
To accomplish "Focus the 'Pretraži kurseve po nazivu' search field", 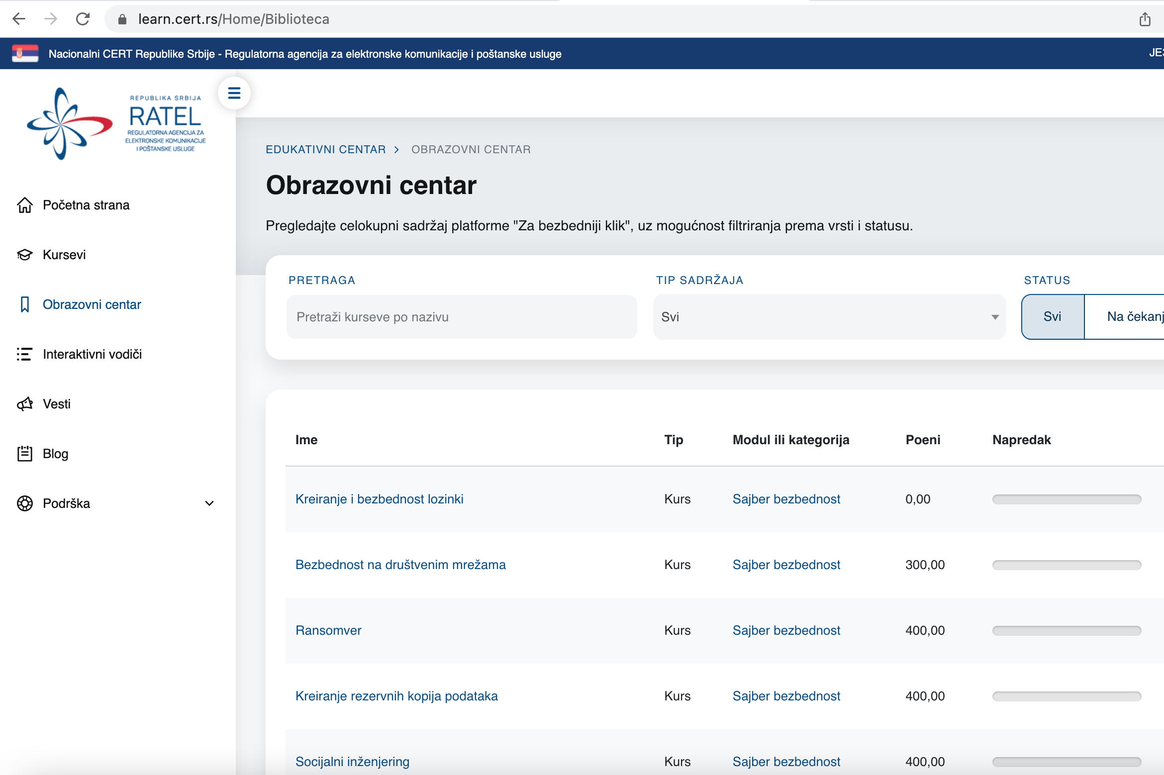I will 462,317.
